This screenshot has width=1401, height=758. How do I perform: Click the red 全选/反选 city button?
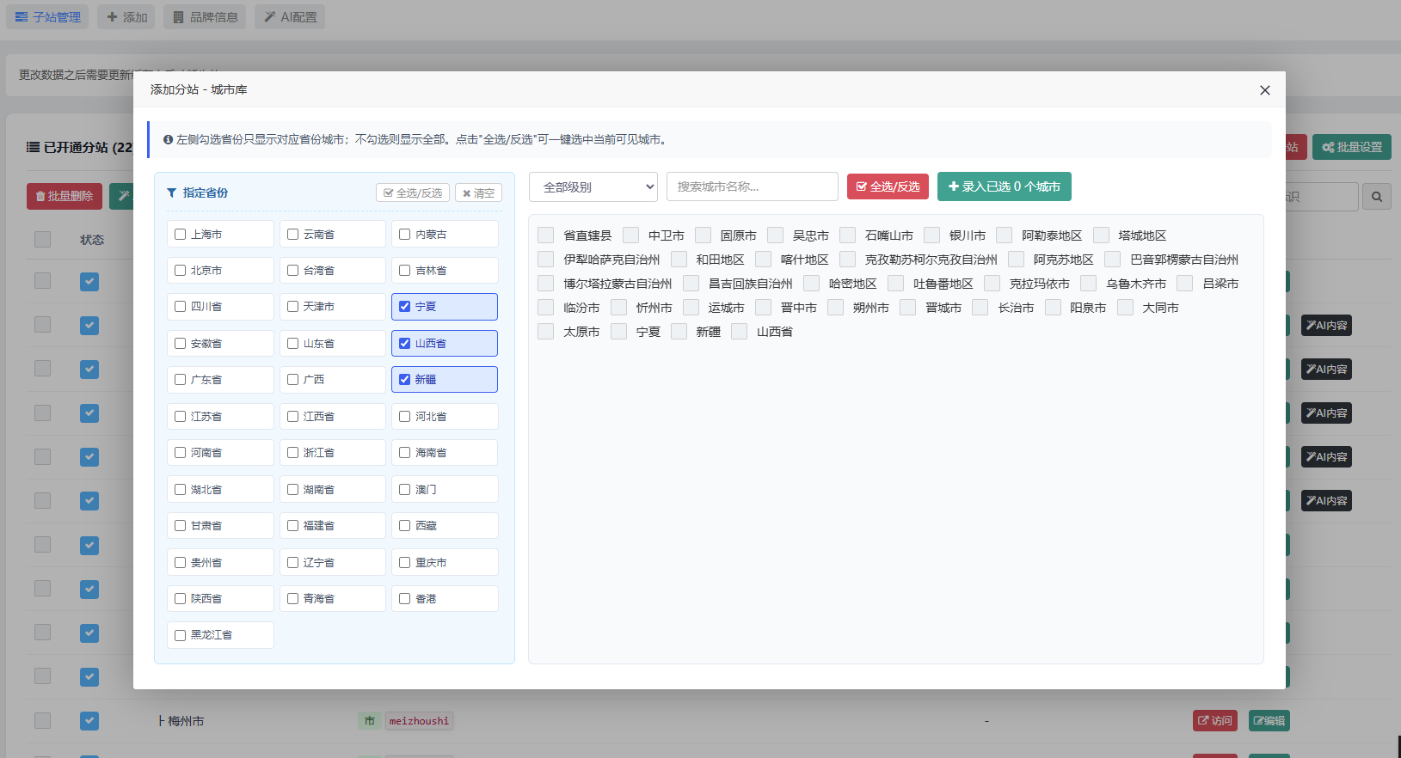[x=888, y=186]
